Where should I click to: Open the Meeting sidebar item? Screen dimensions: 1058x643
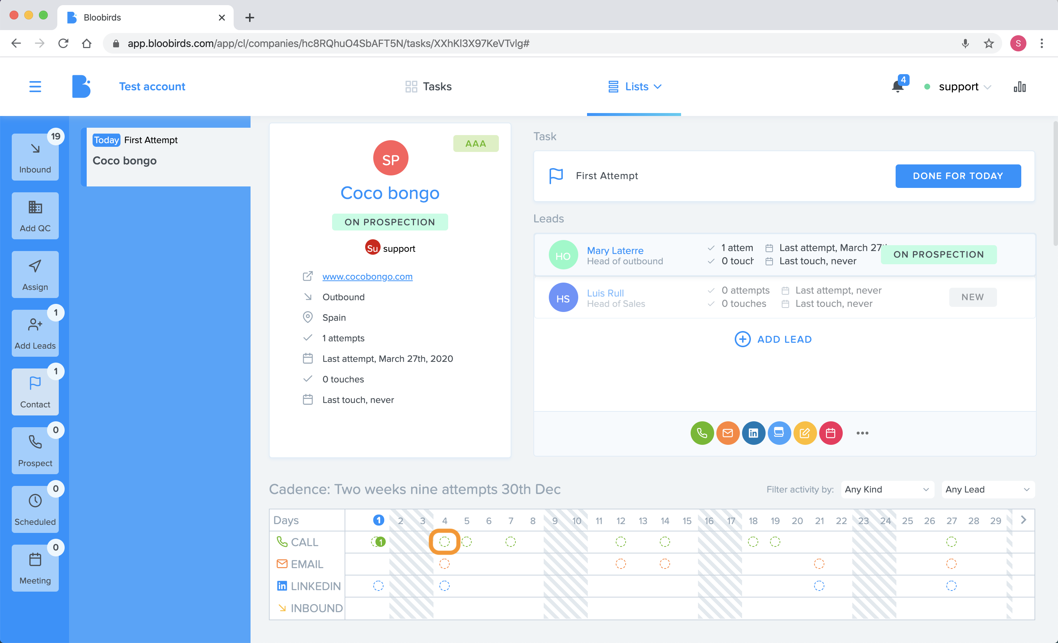pyautogui.click(x=35, y=568)
